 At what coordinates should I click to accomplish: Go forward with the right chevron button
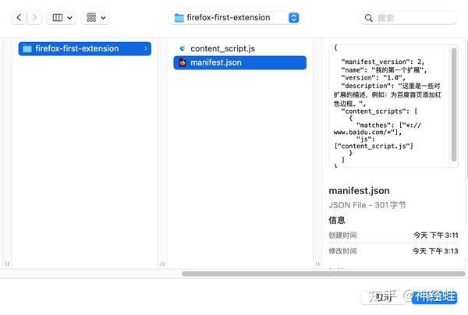tap(34, 17)
